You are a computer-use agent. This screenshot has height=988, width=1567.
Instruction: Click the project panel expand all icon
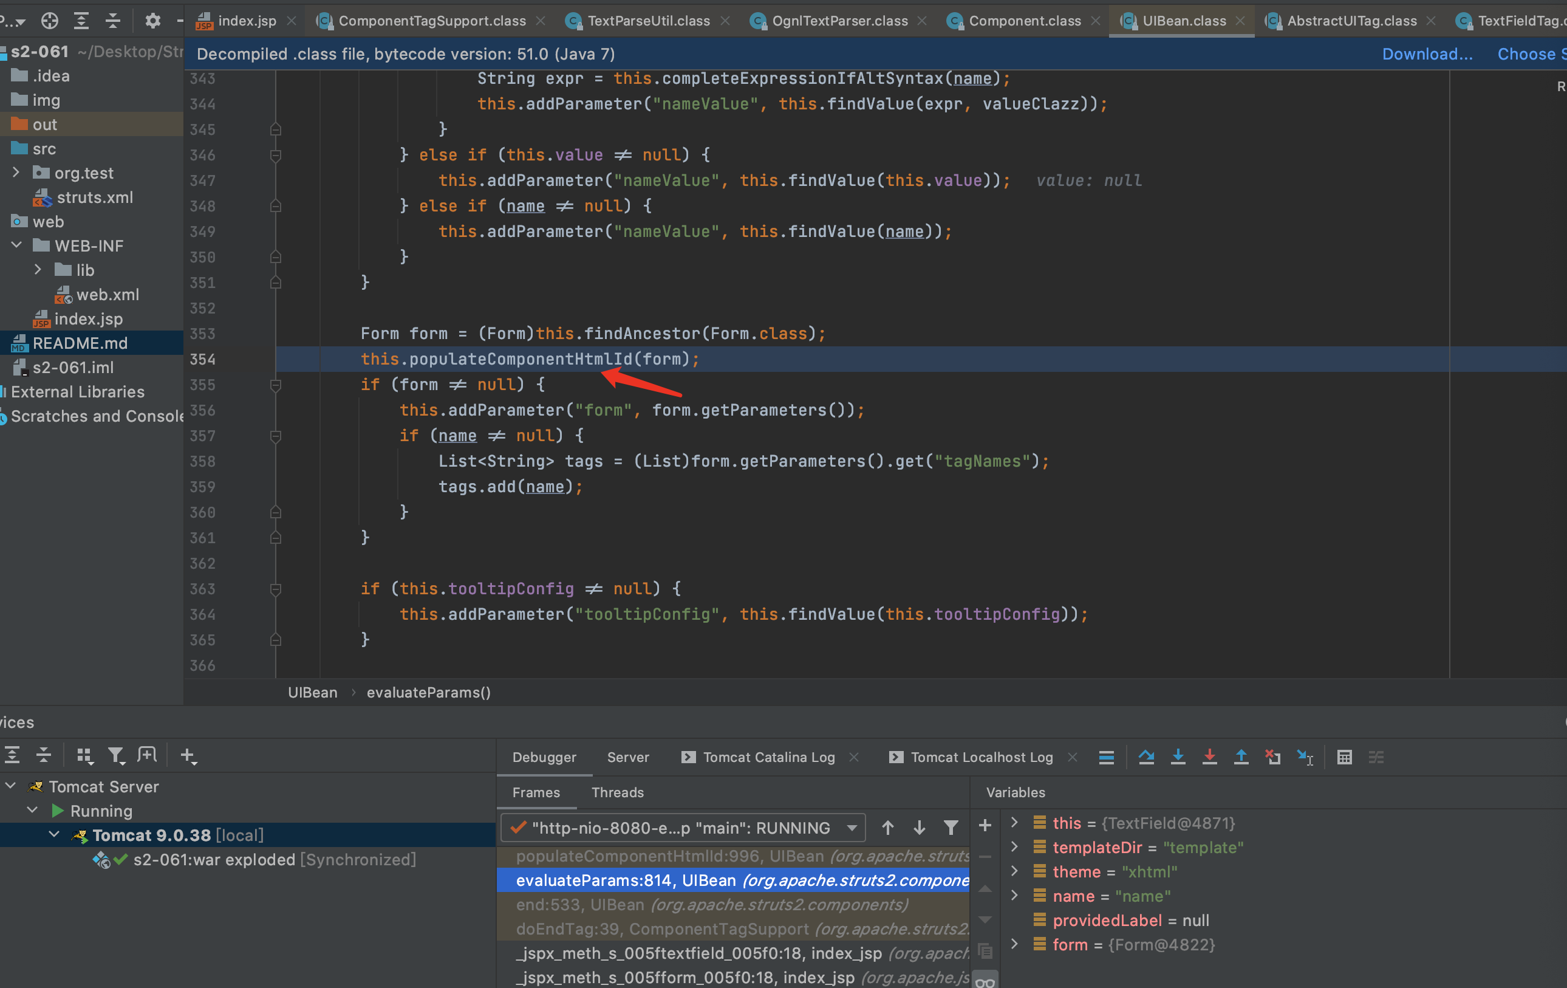click(x=81, y=21)
